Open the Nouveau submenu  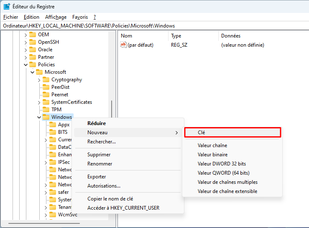point(128,133)
